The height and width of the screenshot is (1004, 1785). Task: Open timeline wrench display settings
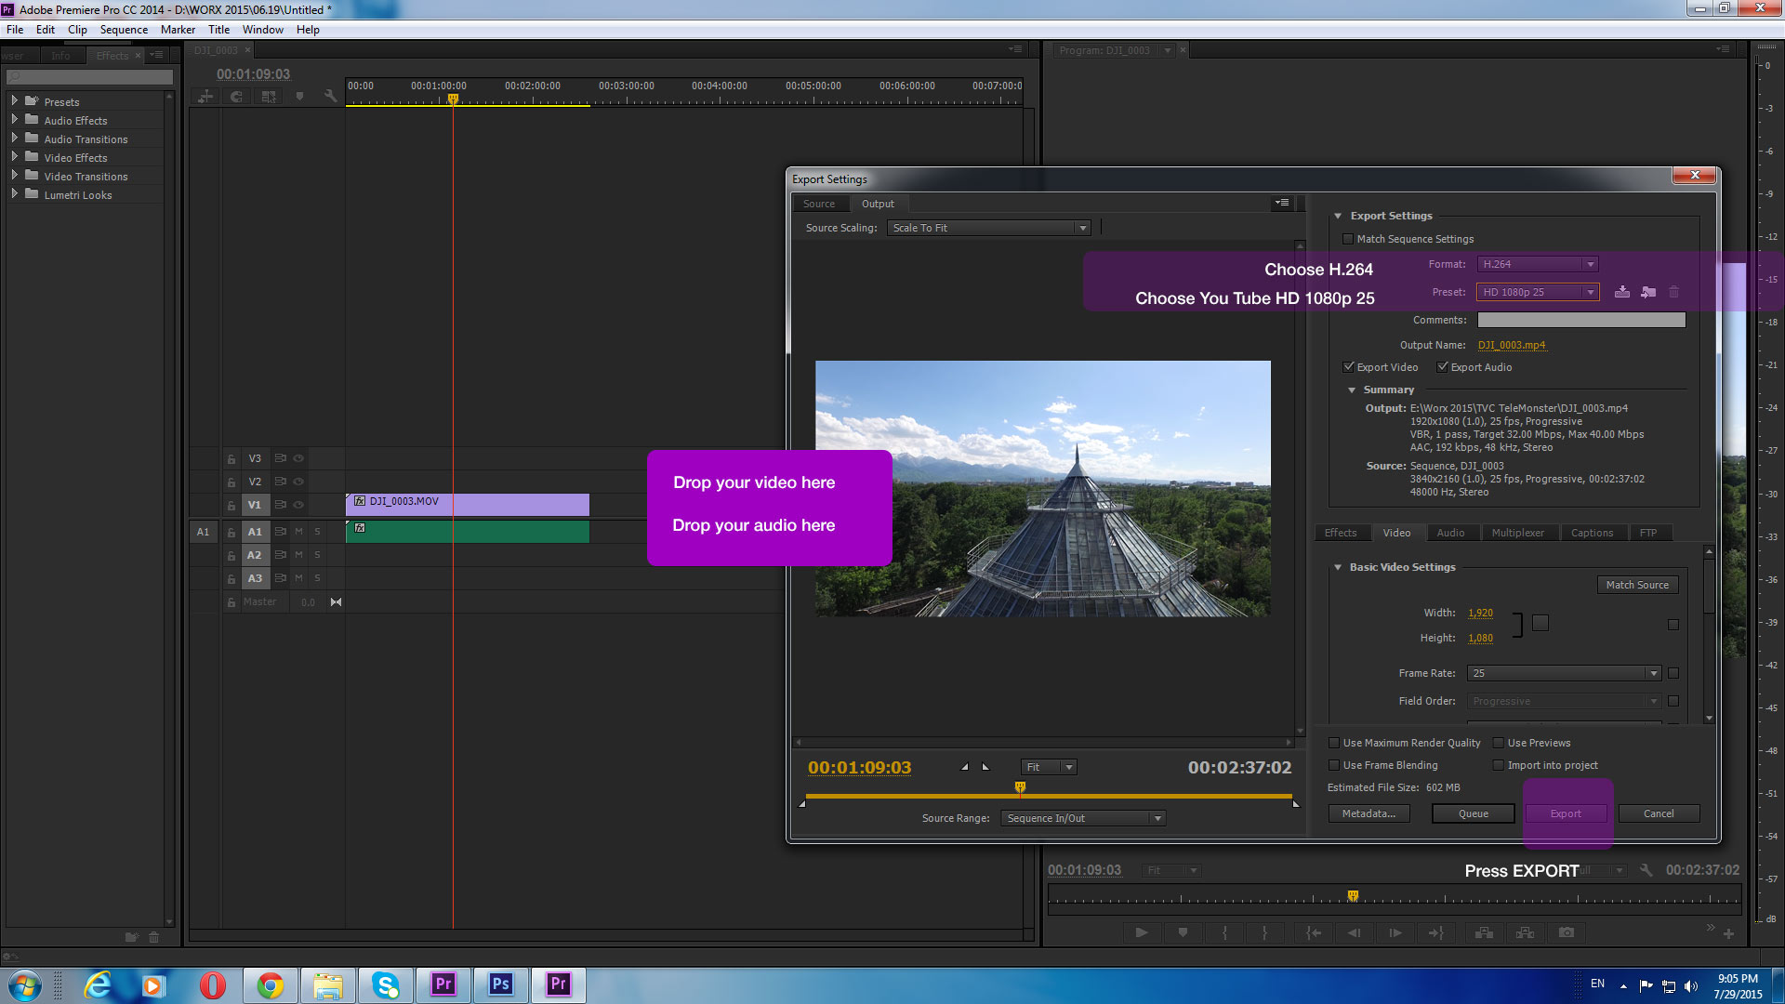(330, 97)
